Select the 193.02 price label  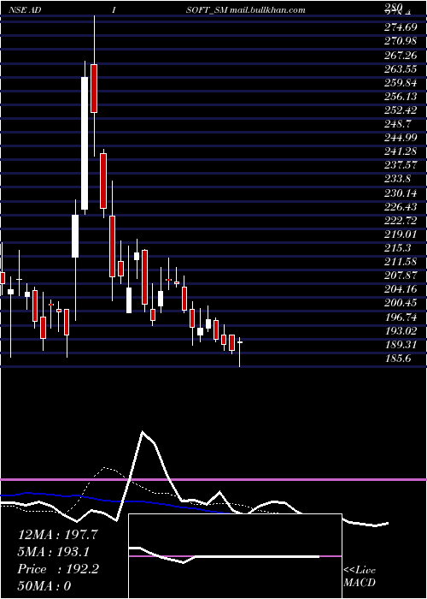coord(400,331)
